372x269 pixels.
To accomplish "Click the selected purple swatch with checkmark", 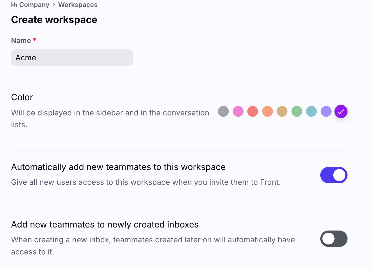I will (x=341, y=111).
